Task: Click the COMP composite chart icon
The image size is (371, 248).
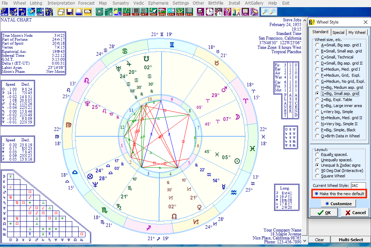Action: tap(40, 11)
